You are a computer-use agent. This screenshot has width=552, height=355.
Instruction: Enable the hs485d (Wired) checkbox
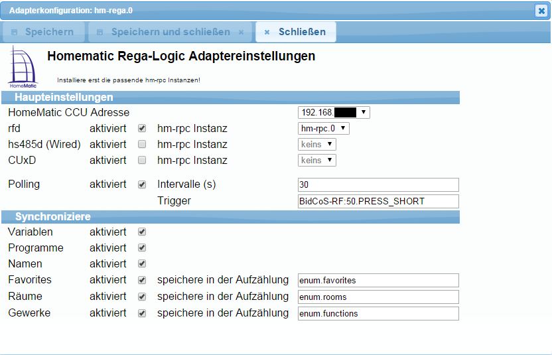(142, 144)
